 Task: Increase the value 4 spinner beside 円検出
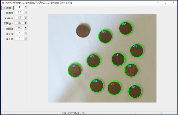pos(26,7)
